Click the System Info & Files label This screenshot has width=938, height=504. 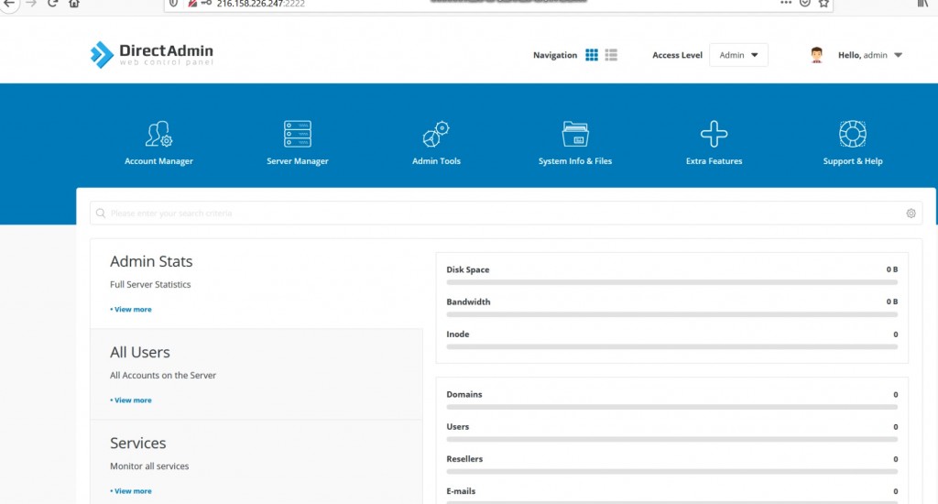click(575, 161)
